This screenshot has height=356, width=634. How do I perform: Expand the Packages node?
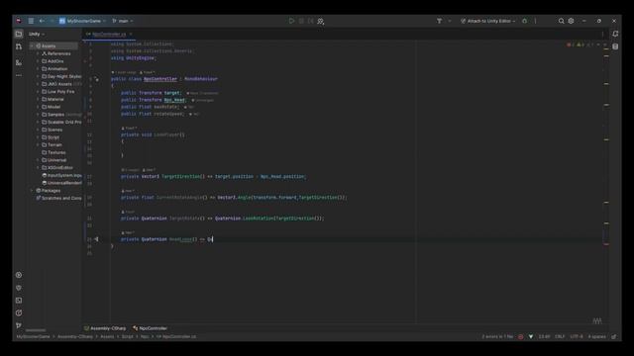click(x=32, y=191)
